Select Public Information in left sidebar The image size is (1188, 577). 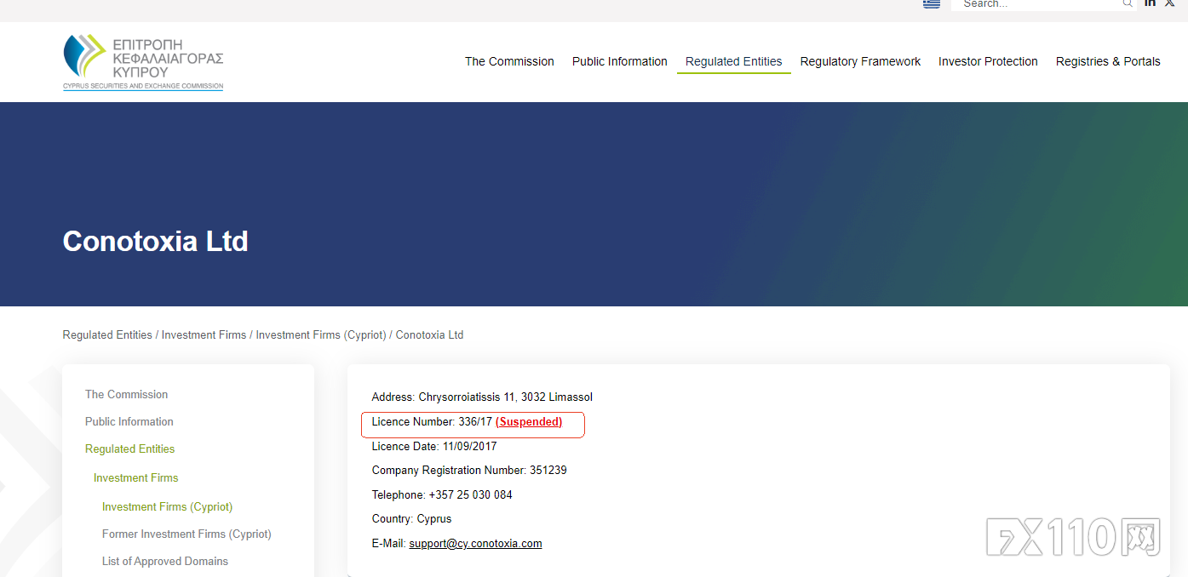click(129, 422)
